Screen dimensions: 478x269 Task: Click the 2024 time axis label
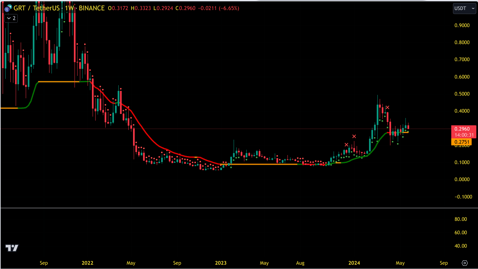pos(354,263)
